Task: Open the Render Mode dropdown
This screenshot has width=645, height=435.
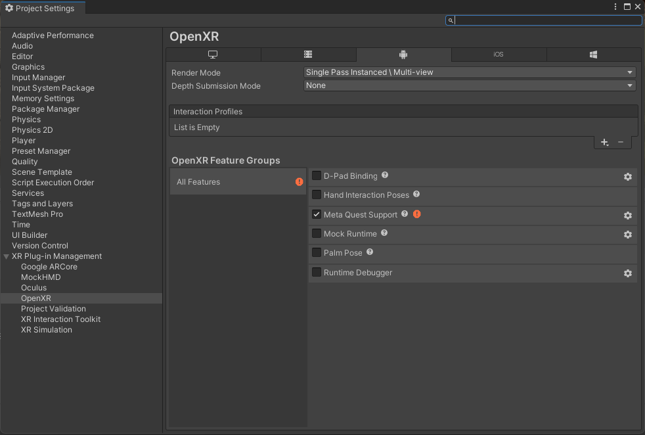Action: (469, 72)
